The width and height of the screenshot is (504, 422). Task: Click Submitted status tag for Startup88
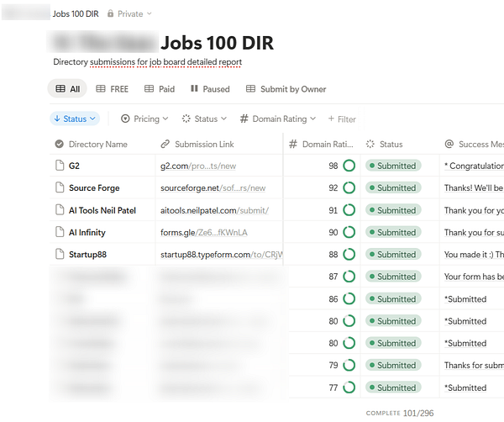click(x=393, y=255)
